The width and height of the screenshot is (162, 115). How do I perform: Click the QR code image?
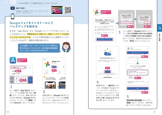point(68,10)
